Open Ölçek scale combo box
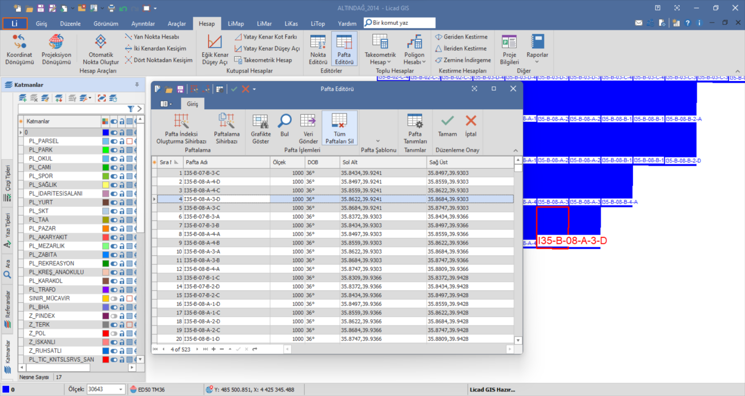The image size is (745, 396). point(106,389)
